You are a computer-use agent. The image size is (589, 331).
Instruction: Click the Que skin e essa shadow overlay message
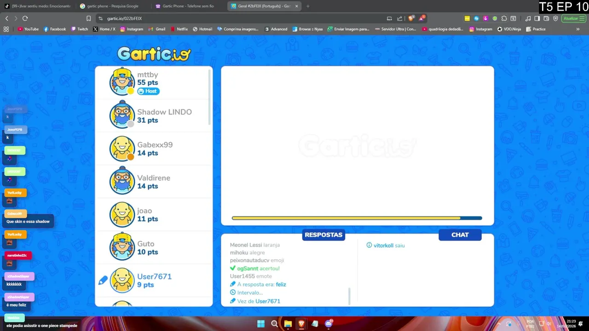pyautogui.click(x=28, y=222)
